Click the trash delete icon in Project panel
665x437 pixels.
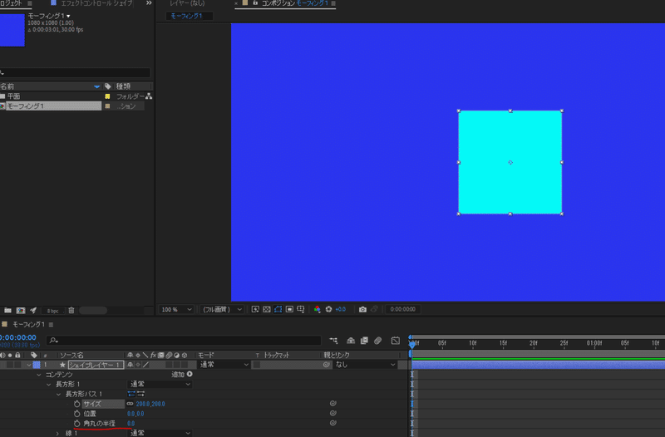point(71,310)
